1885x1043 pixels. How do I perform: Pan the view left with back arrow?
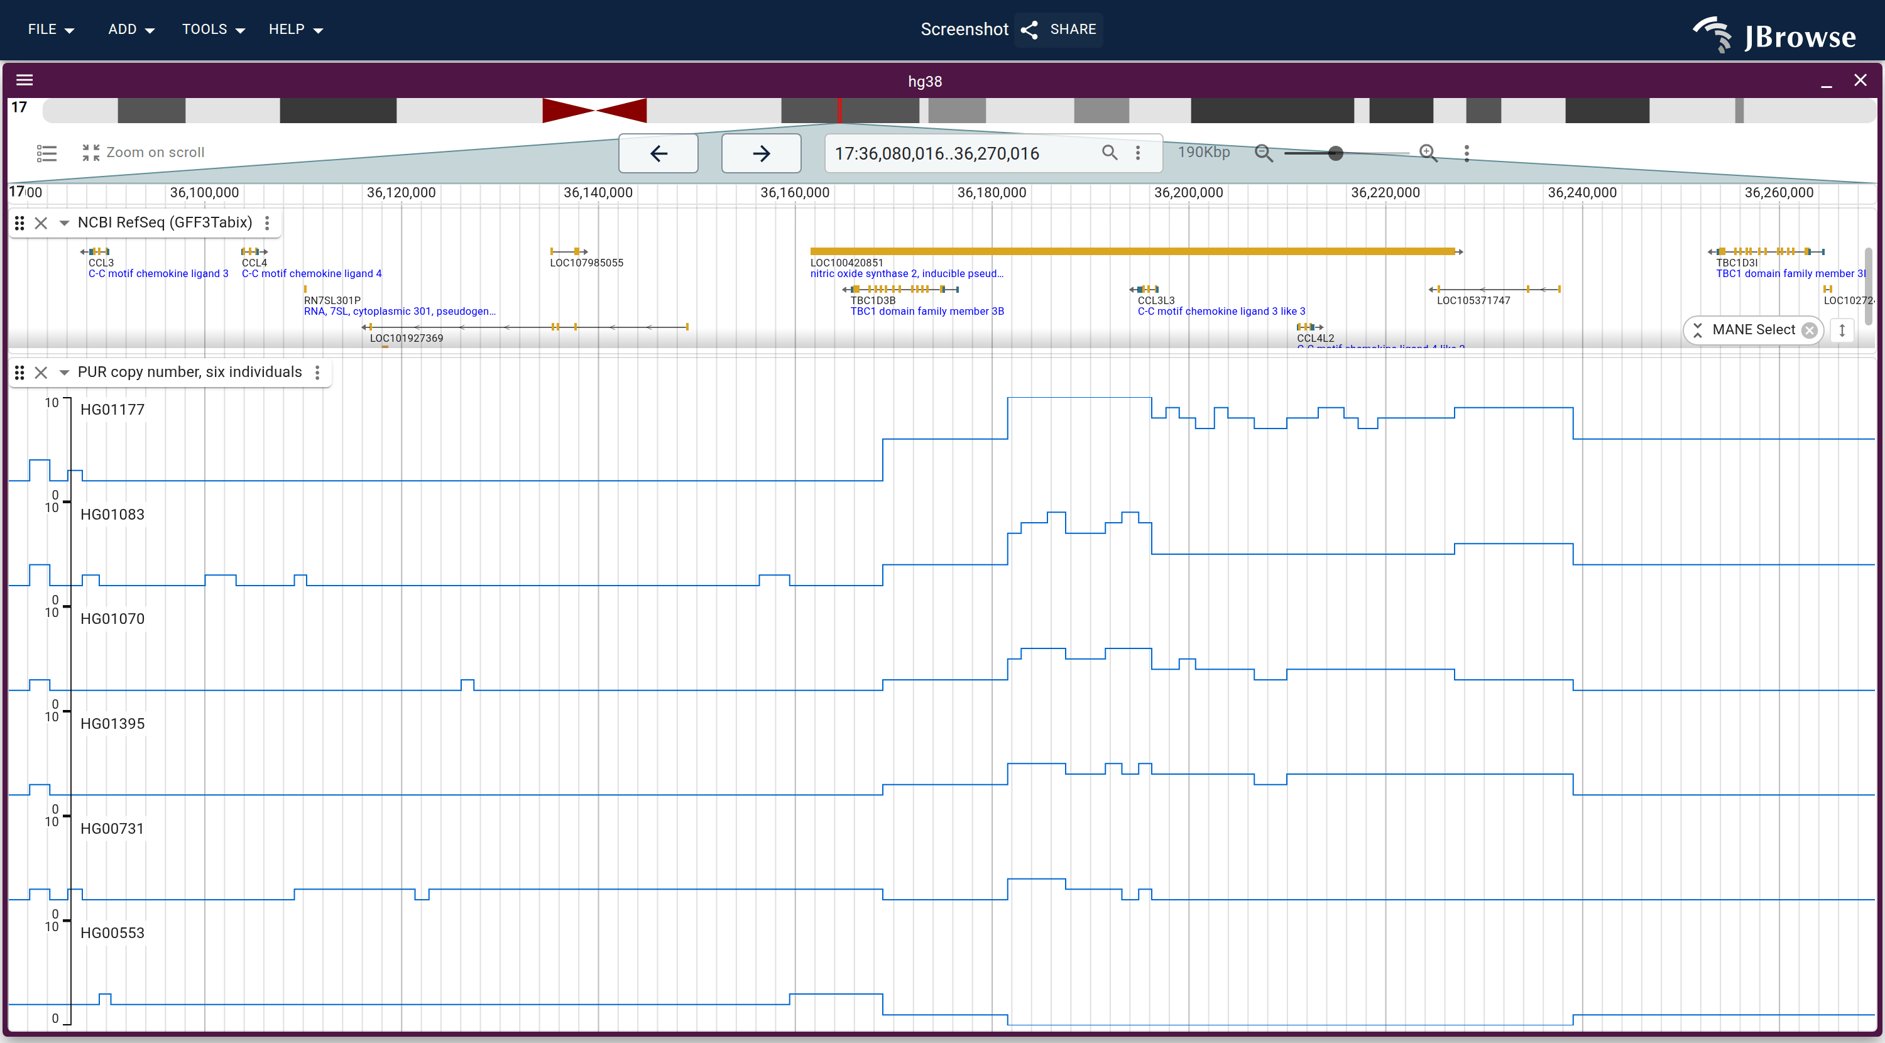pyautogui.click(x=658, y=153)
